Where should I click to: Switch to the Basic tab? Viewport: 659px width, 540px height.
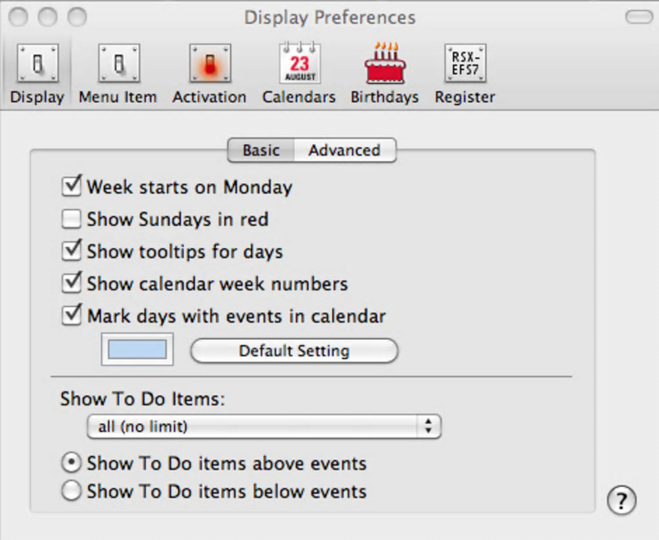click(x=261, y=151)
